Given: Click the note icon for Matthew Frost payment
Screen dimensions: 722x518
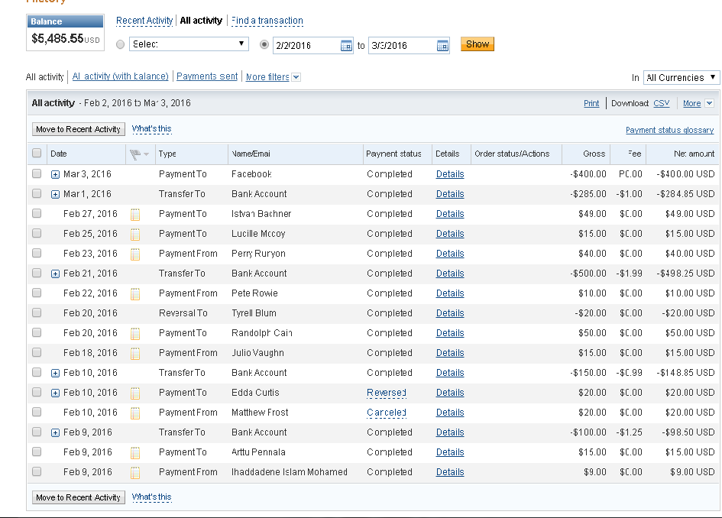Looking at the screenshot, I should [x=135, y=413].
